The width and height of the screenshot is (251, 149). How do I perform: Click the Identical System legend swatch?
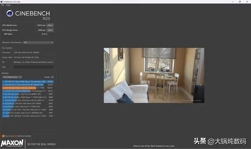[x=16, y=136]
